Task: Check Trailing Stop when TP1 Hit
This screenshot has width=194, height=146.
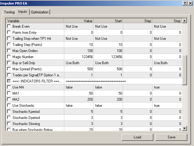Action: coord(9,39)
